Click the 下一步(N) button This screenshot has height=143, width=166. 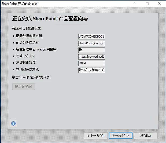click(121, 136)
